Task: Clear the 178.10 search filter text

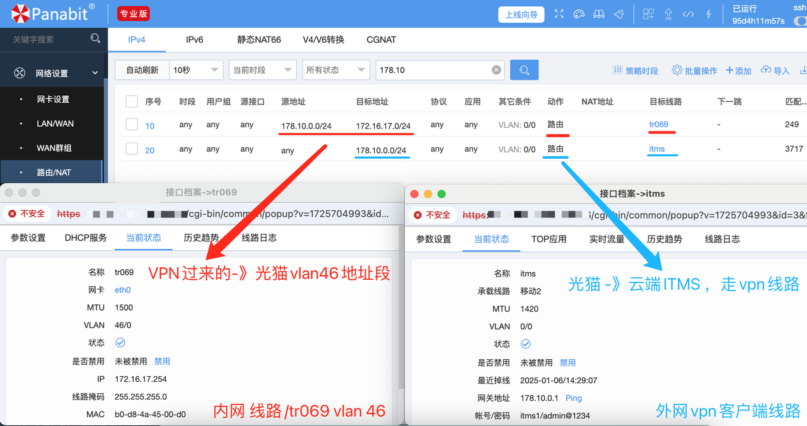Action: (496, 70)
